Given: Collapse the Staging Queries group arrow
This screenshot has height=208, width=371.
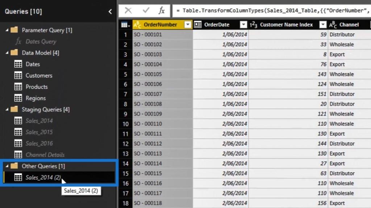Looking at the screenshot, I should tap(7, 109).
